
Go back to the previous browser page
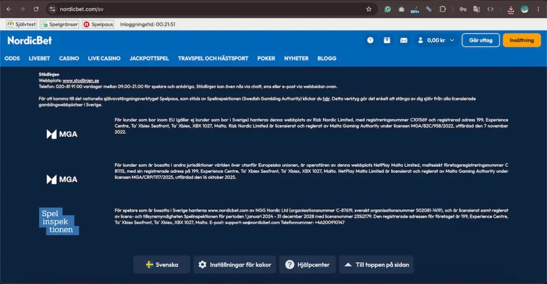(9, 9)
